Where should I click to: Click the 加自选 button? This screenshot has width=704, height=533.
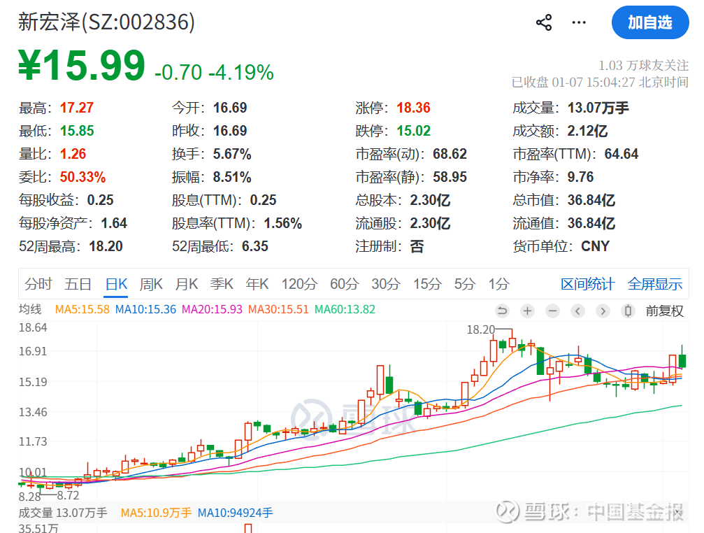pos(650,22)
